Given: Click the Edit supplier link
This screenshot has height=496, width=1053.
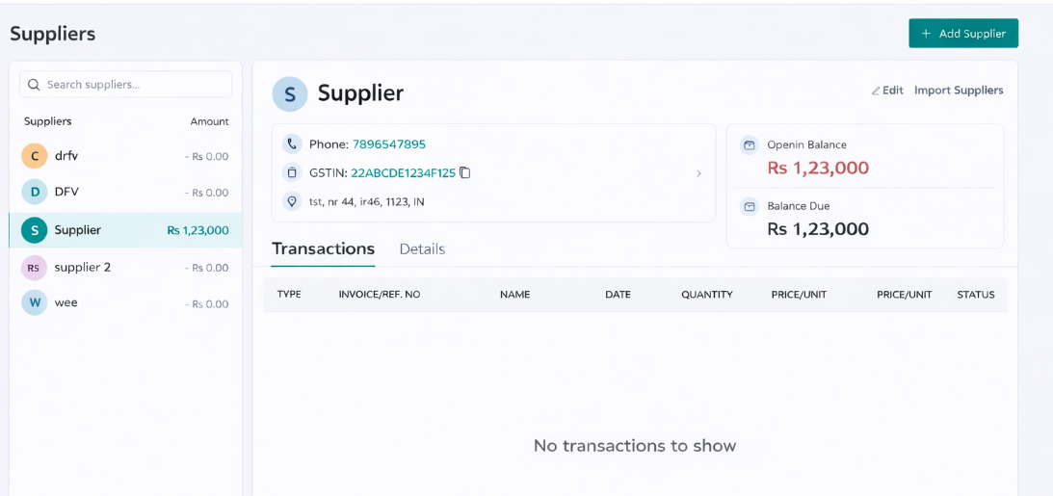Looking at the screenshot, I should tap(887, 91).
